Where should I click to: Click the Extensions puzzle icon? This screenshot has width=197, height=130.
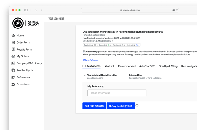tap(13, 84)
